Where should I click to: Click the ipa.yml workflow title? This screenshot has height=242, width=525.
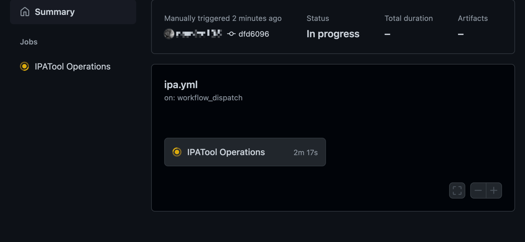(x=181, y=84)
